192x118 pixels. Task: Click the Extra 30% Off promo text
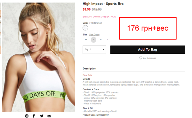[99, 17]
